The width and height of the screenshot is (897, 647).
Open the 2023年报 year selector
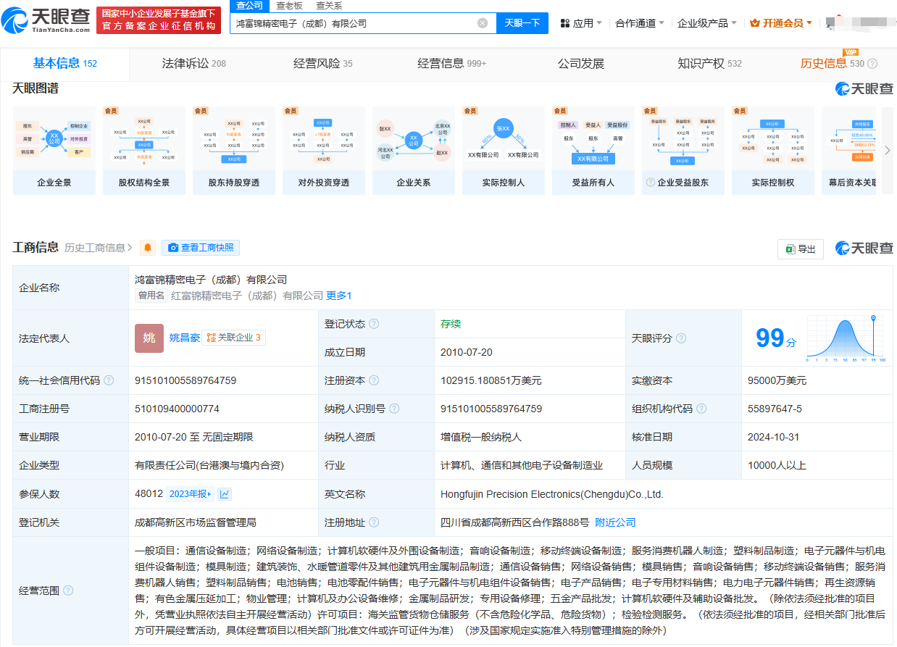pyautogui.click(x=191, y=494)
